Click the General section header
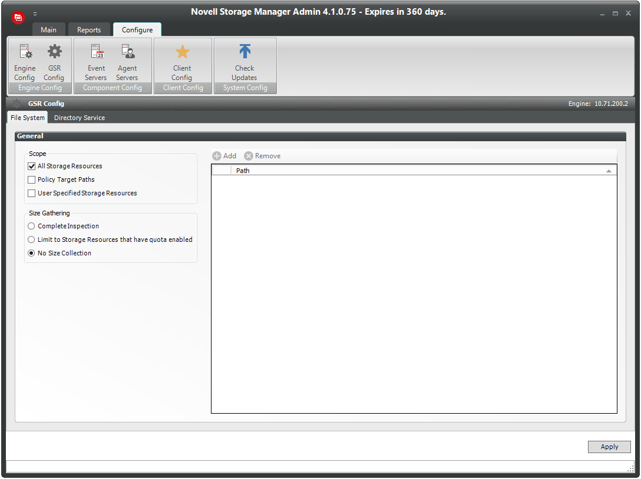Screen dimensions: 641x479 pos(320,136)
